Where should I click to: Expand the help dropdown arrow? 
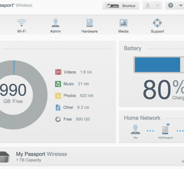tap(181, 5)
